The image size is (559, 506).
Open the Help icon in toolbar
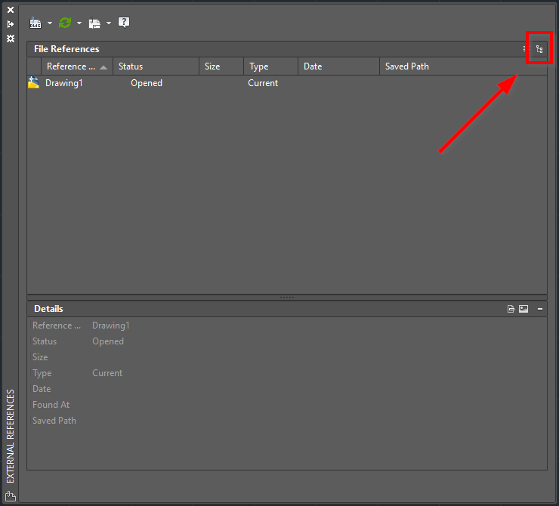tap(124, 23)
